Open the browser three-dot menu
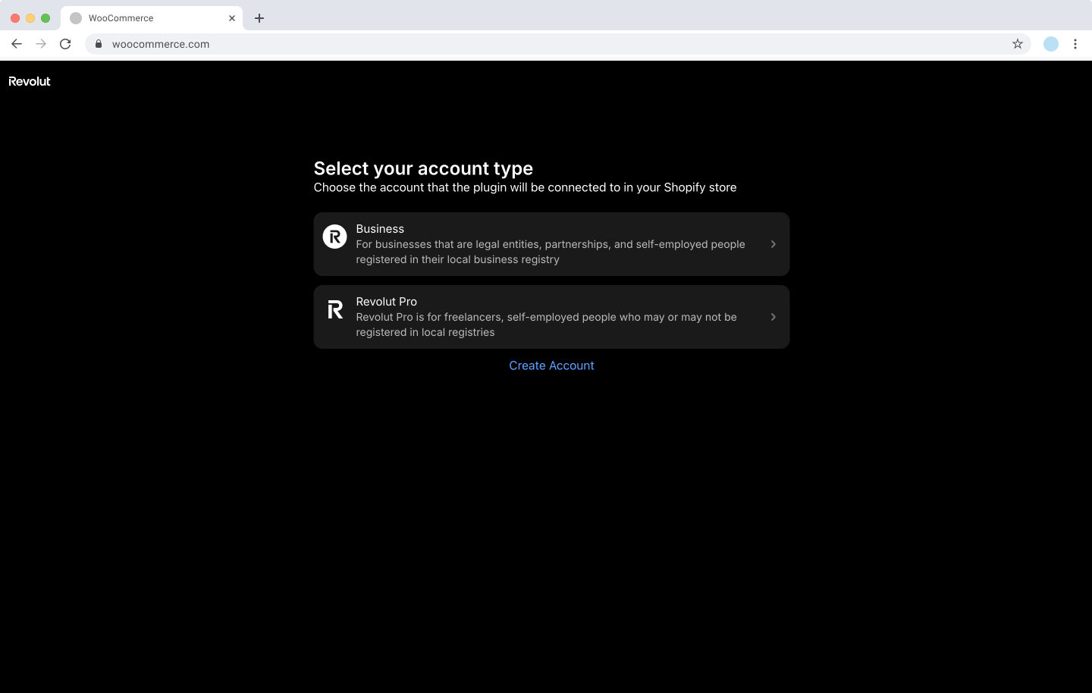1092x693 pixels. [1075, 44]
